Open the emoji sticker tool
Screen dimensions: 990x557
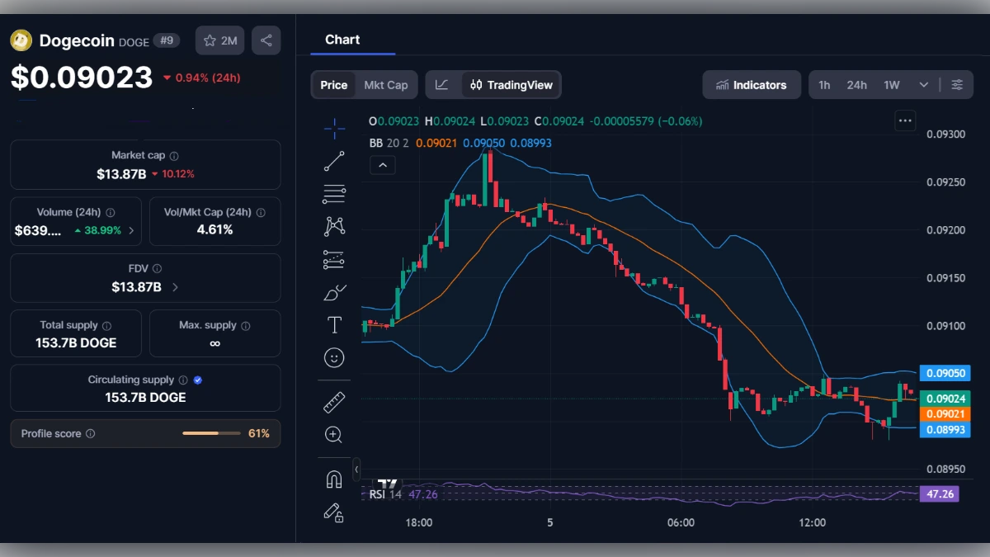(334, 357)
